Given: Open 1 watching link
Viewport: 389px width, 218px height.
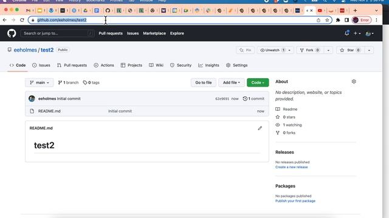Looking at the screenshot, I should [289, 125].
